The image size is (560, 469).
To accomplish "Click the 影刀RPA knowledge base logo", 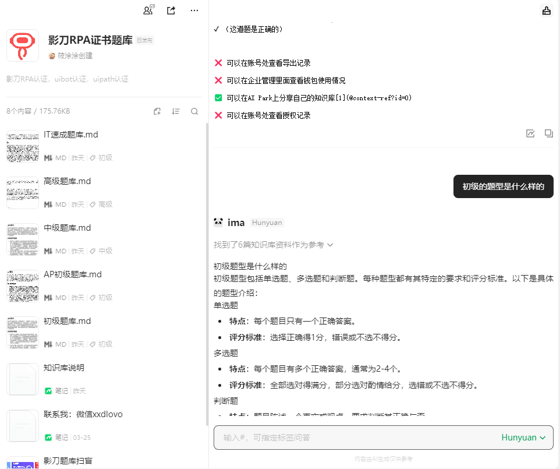I will pyautogui.click(x=23, y=45).
